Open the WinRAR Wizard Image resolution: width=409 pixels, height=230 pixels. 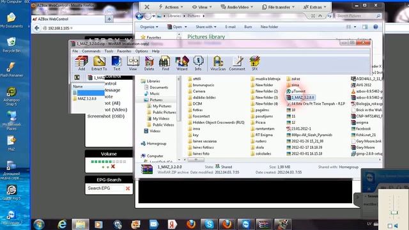(181, 63)
